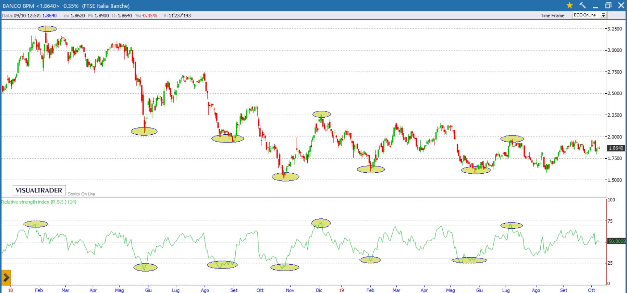This screenshot has height=293, width=627.
Task: Click the 3.2500 price scale label
Action: 615,29
